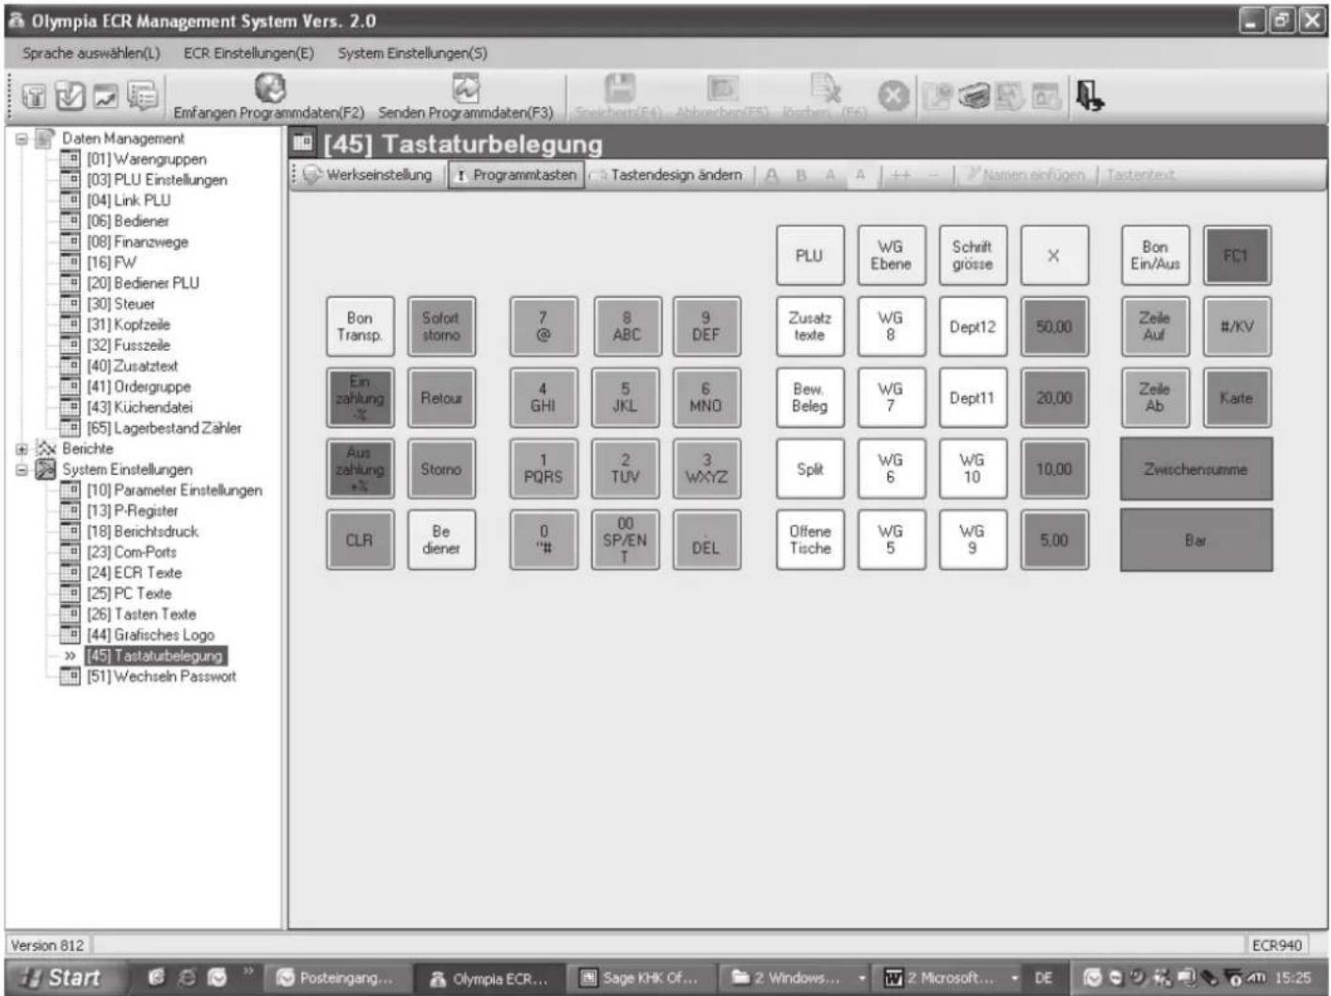The image size is (1331, 996).
Task: Click the Senden Programmdaten (F3) icon
Action: coord(467,88)
